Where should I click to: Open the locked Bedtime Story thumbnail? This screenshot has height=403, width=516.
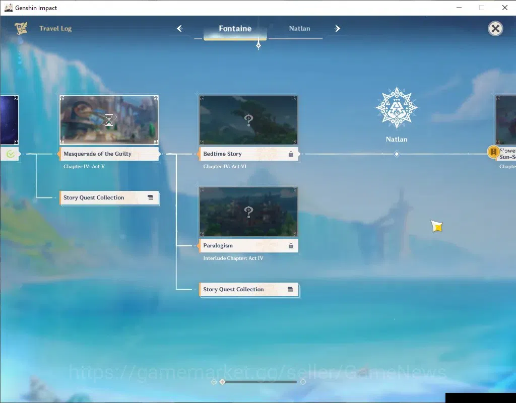pos(248,120)
